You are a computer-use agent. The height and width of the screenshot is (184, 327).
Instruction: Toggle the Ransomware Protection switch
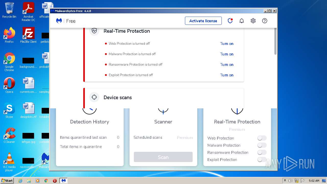[x=262, y=152]
